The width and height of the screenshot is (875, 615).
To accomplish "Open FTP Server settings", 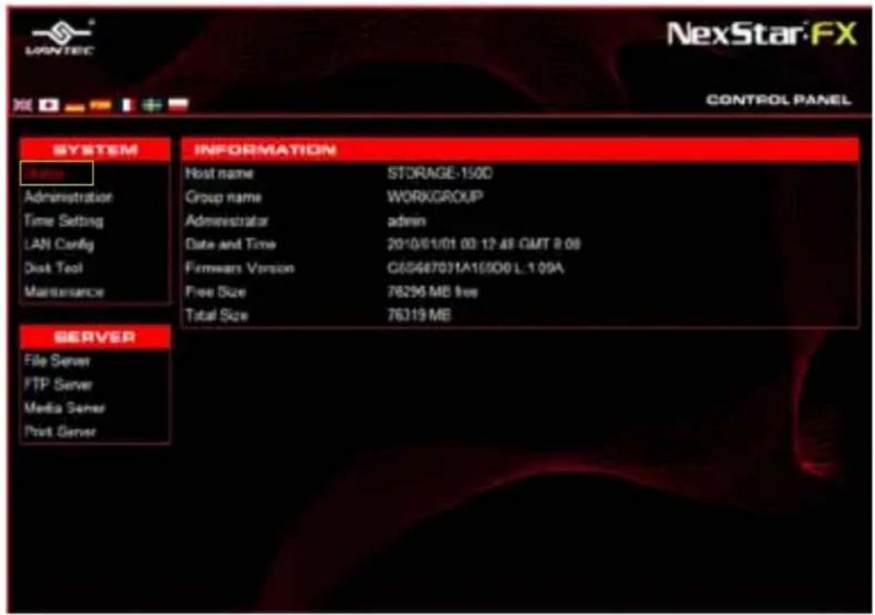I will 58,385.
